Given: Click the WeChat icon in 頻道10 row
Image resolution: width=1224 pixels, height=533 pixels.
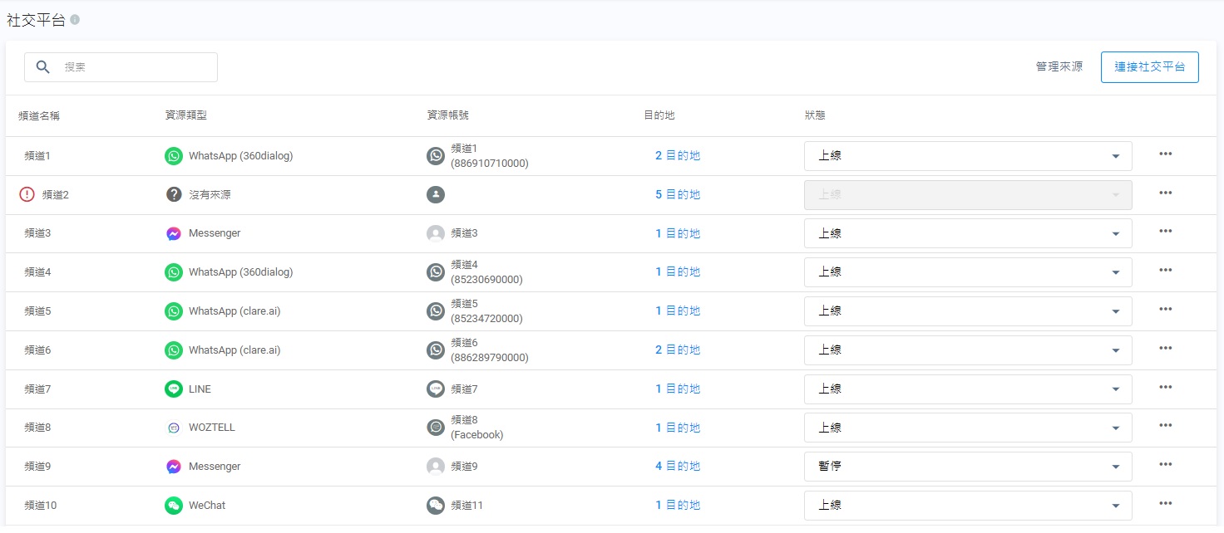Looking at the screenshot, I should [173, 505].
